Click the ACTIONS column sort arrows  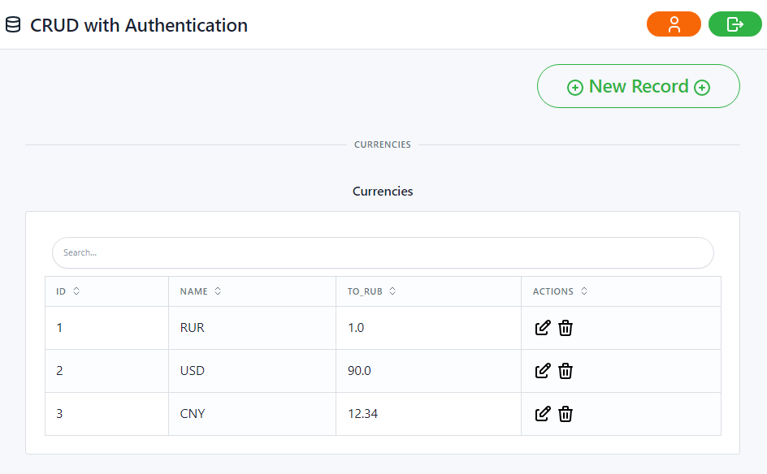(584, 291)
